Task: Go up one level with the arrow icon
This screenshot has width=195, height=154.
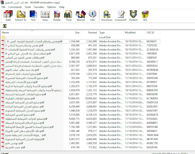Action: tap(5, 26)
